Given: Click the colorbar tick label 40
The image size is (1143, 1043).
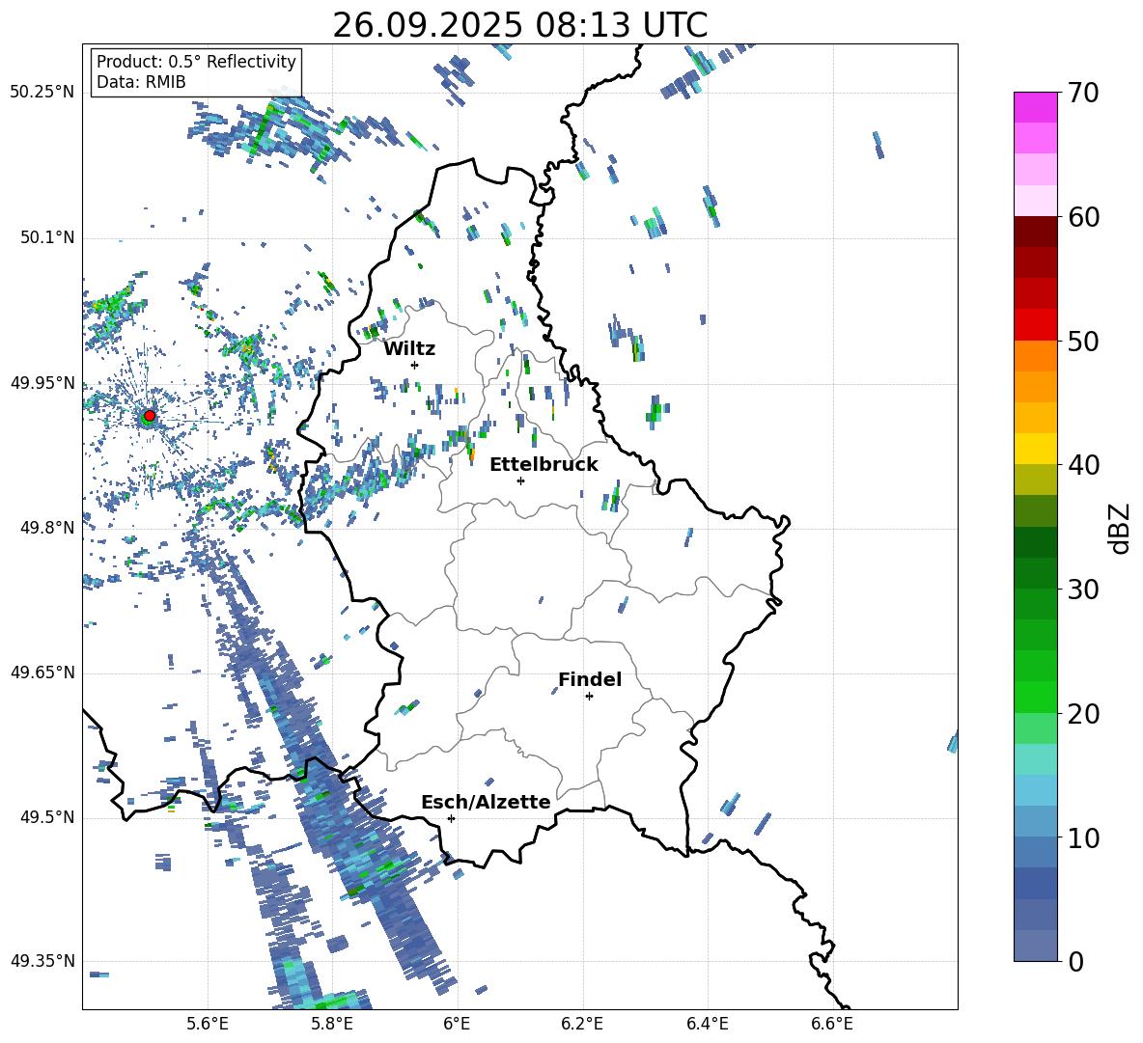Looking at the screenshot, I should click(x=1083, y=465).
